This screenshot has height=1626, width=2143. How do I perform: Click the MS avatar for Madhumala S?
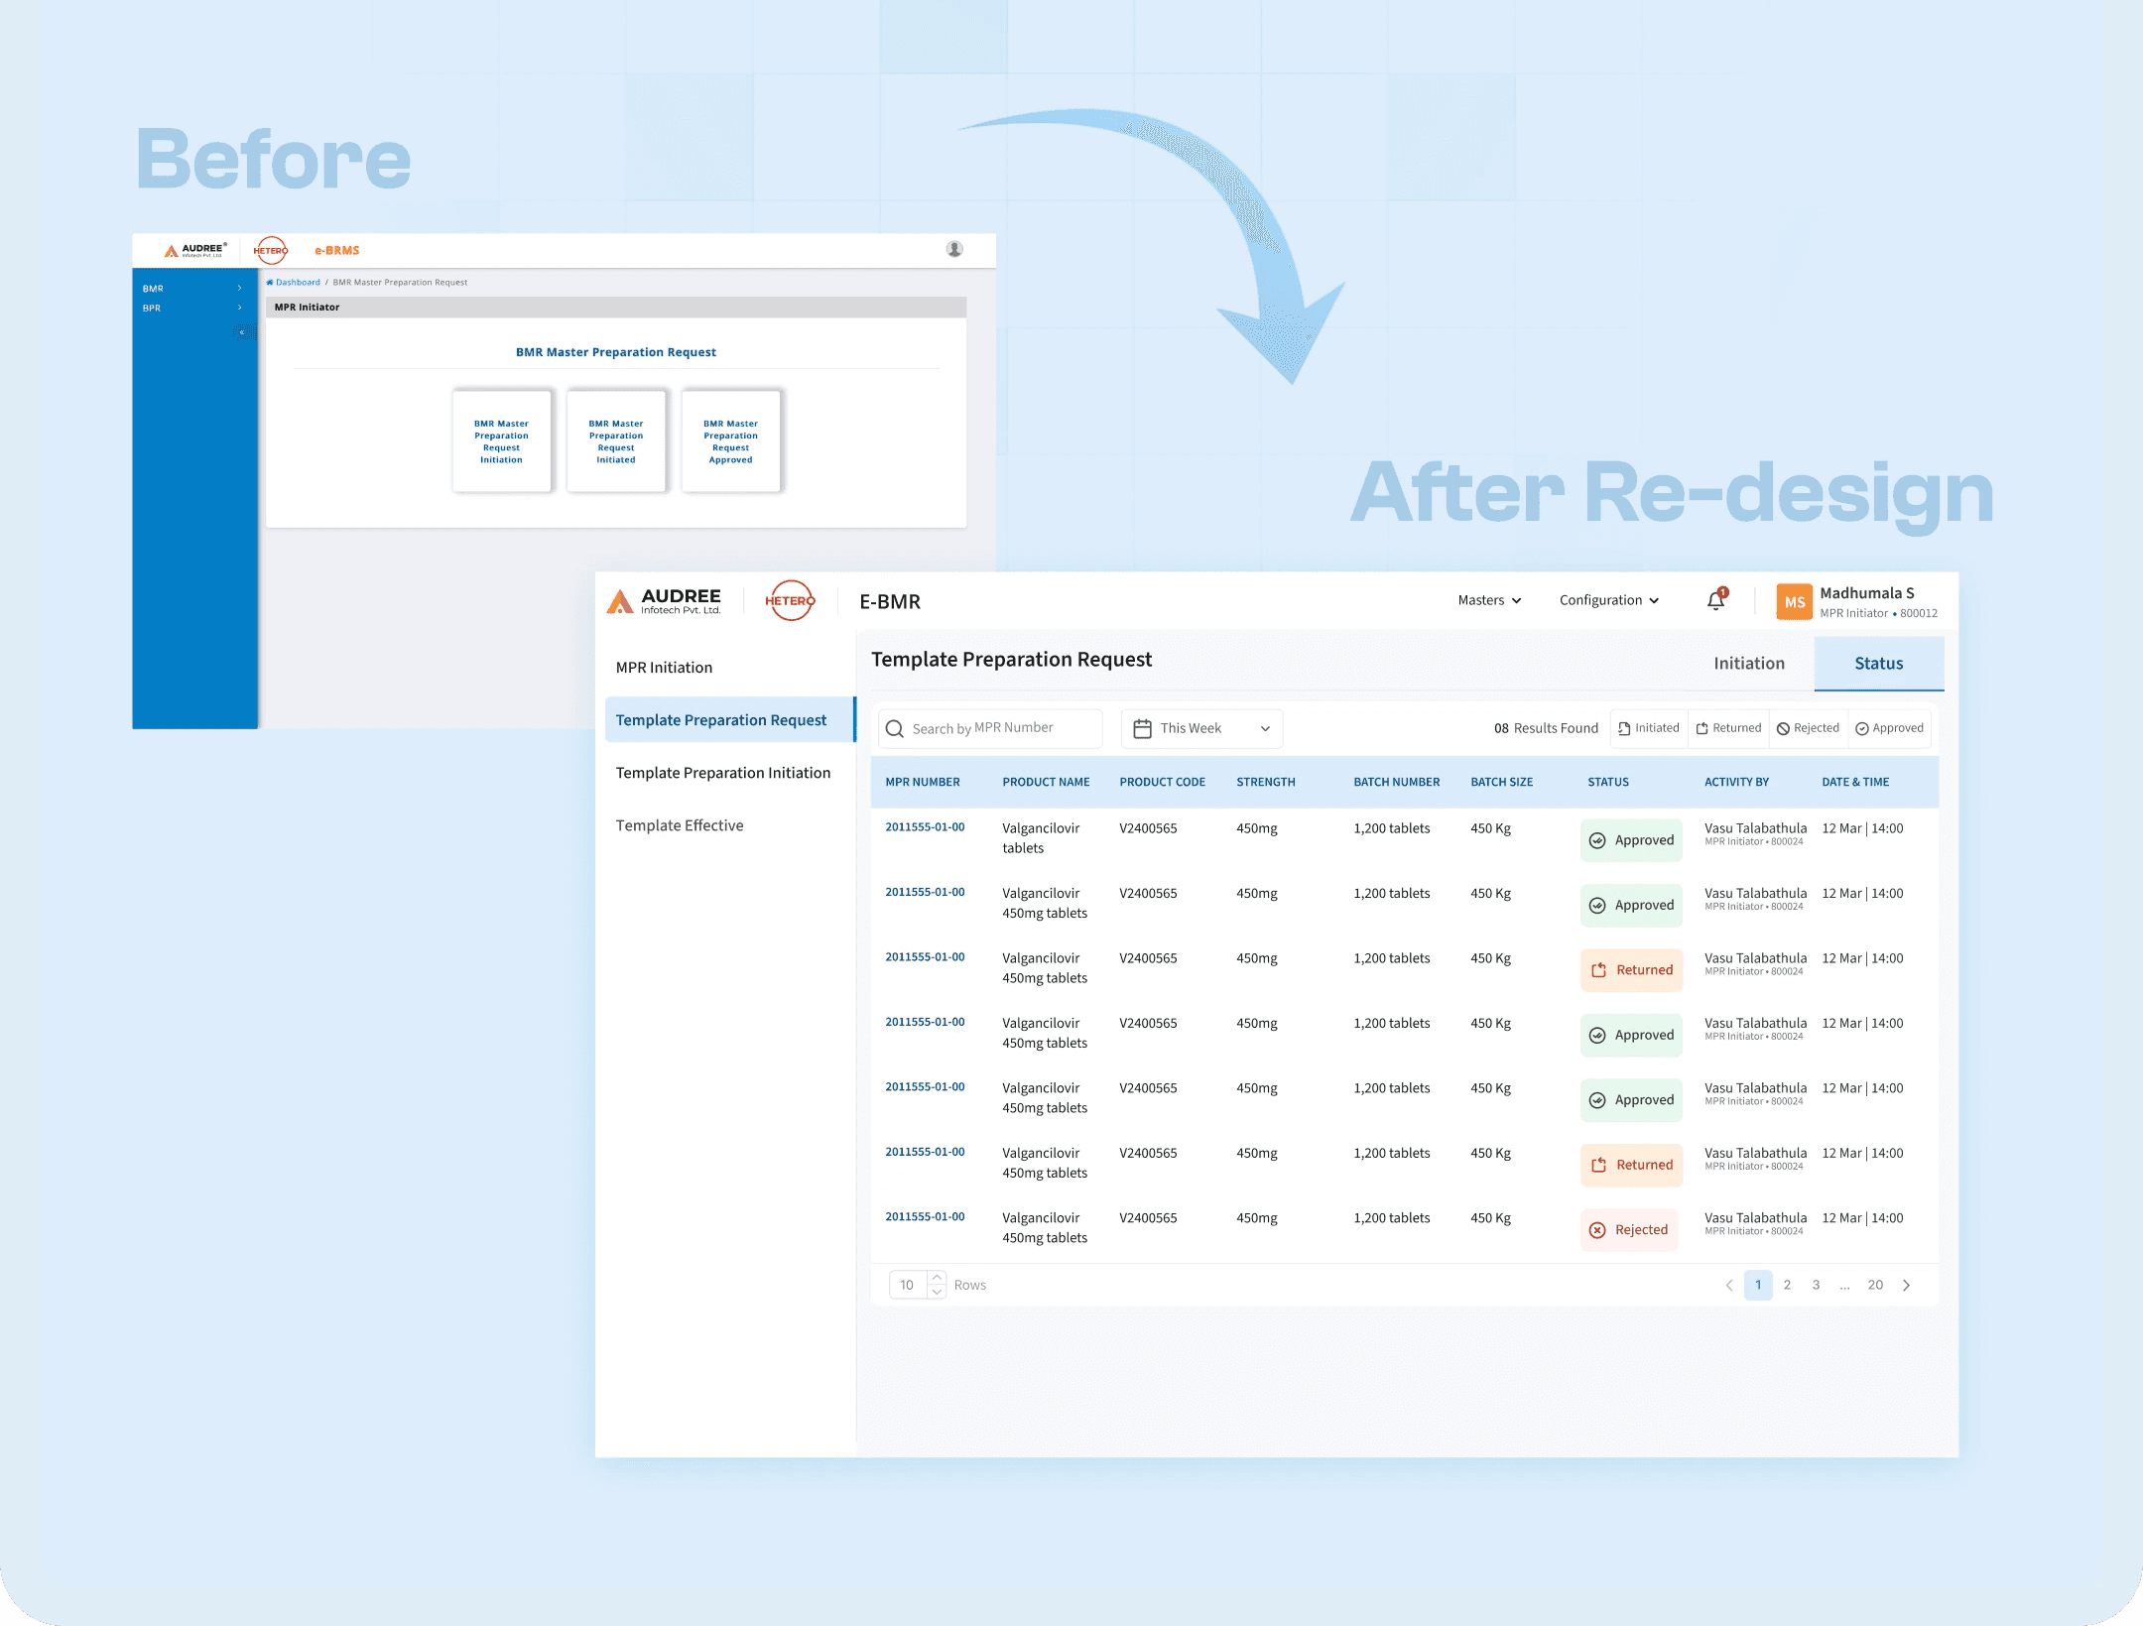(x=1795, y=601)
